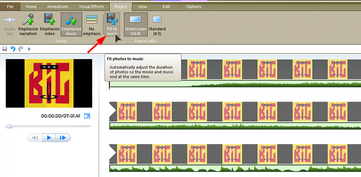The width and height of the screenshot is (361, 177).
Task: Open the File menu
Action: (x=10, y=7)
